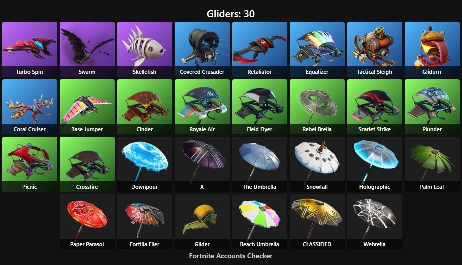Screen dimensions: 462x265
Task: Click the Scarlet Strike glider tile
Action: coord(375,107)
